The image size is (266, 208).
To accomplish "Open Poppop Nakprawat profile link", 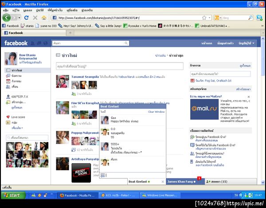I will (85, 133).
